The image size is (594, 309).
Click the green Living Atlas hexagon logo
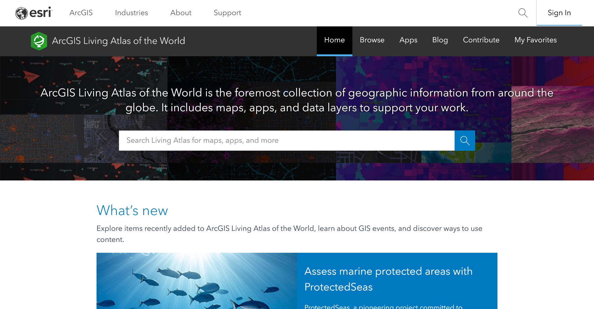pyautogui.click(x=39, y=41)
